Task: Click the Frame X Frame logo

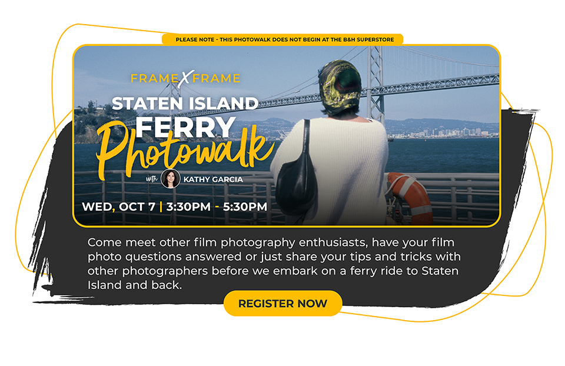Action: click(x=185, y=78)
